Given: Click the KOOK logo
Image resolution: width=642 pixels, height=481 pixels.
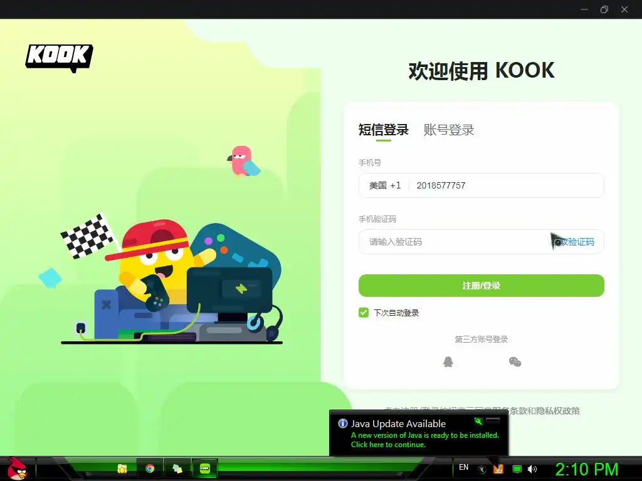Looking at the screenshot, I should (x=60, y=58).
